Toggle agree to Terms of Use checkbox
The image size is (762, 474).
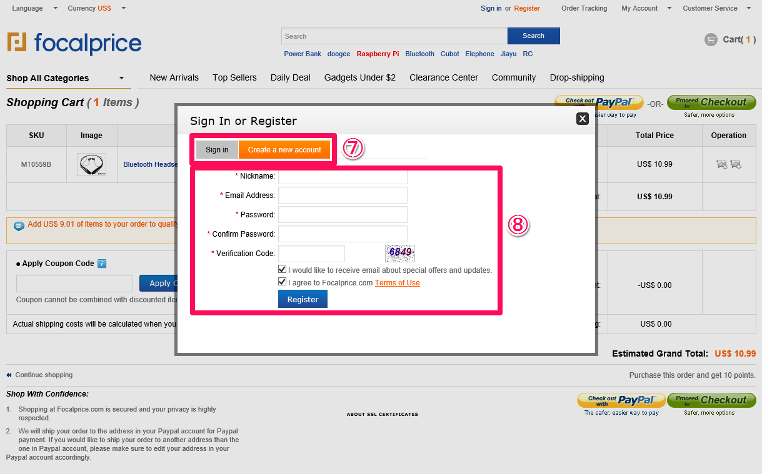[283, 282]
